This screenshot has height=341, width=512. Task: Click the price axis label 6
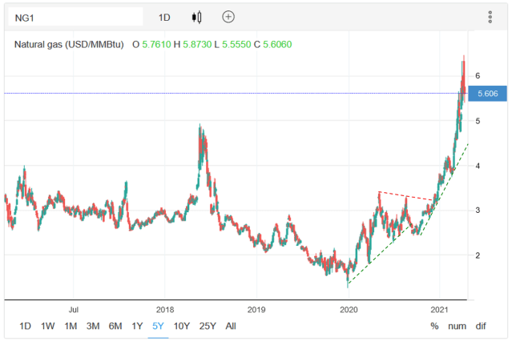(x=478, y=76)
